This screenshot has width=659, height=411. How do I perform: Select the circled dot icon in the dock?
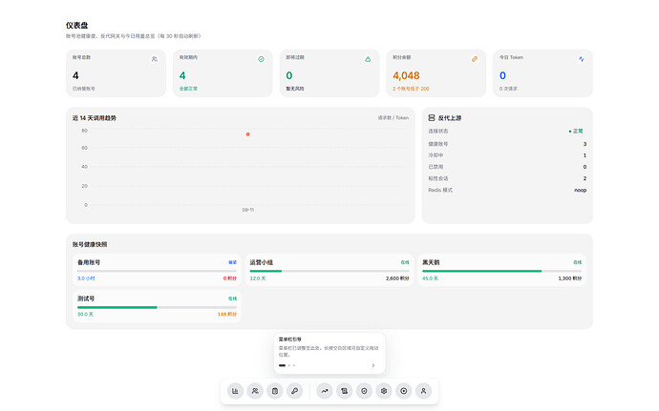click(x=403, y=391)
